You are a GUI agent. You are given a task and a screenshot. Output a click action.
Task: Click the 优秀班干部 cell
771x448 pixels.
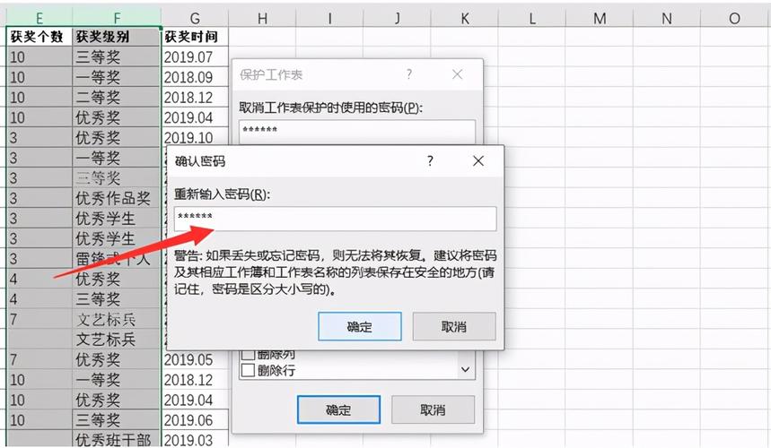click(117, 440)
